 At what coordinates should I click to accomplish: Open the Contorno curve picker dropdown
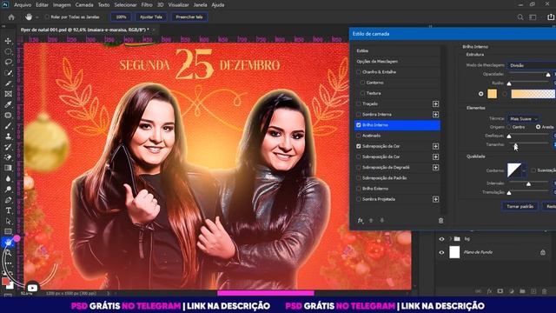pyautogui.click(x=524, y=170)
